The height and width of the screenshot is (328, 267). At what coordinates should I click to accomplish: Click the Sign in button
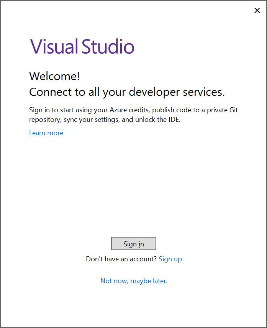[134, 243]
